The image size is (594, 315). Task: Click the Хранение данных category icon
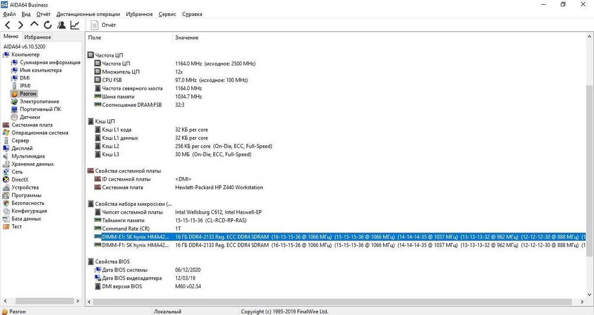pyautogui.click(x=6, y=164)
